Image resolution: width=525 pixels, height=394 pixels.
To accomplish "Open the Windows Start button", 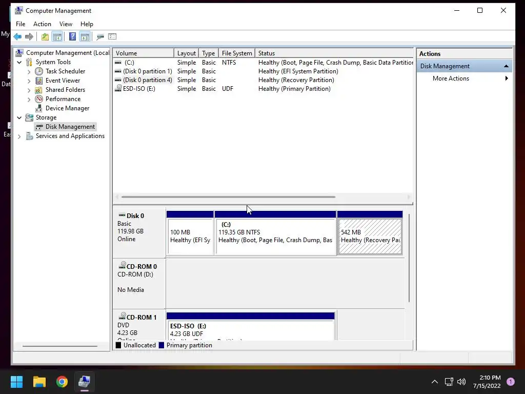I will pyautogui.click(x=16, y=382).
